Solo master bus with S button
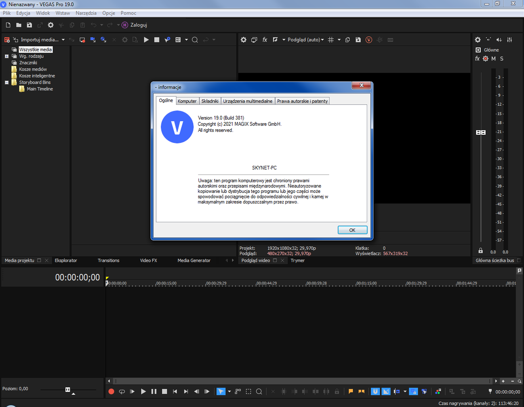524x407 pixels. pyautogui.click(x=502, y=59)
